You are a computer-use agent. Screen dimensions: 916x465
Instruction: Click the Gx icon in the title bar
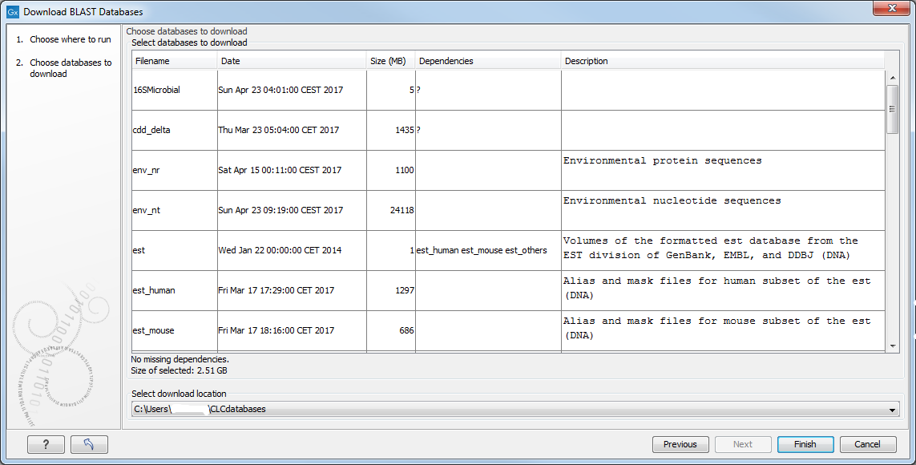click(11, 11)
